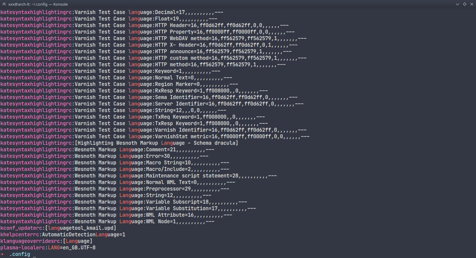Click the "HTTP announce=16,ff562579" line
Image resolution: width=476 pixels, height=258 pixels.
(x=146, y=51)
